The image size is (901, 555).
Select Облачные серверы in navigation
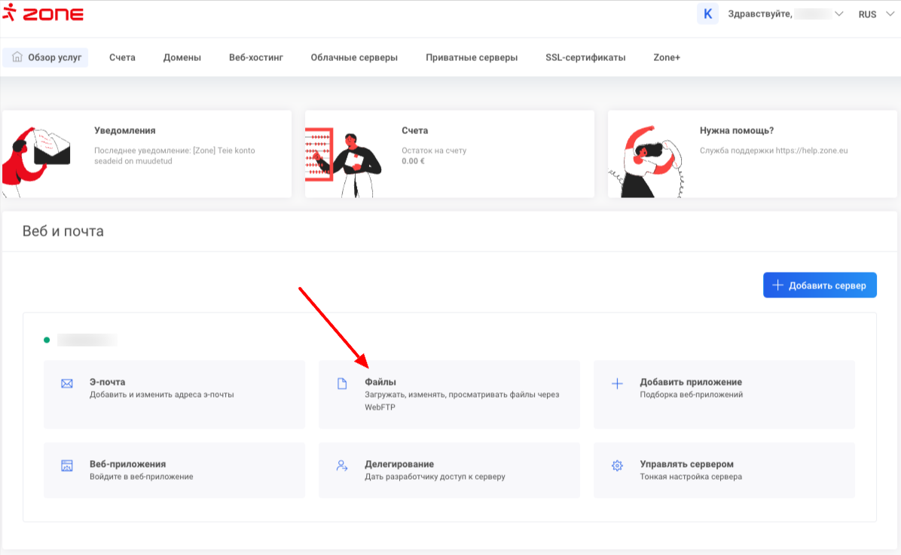(354, 57)
